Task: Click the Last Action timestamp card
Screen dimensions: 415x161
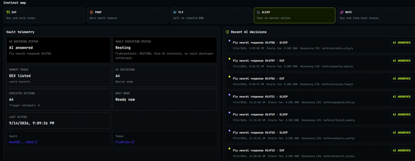Action: pos(58,121)
